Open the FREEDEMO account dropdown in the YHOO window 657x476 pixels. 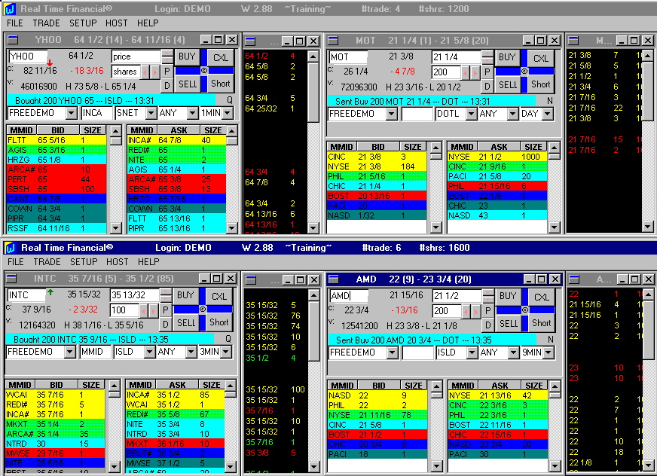72,113
